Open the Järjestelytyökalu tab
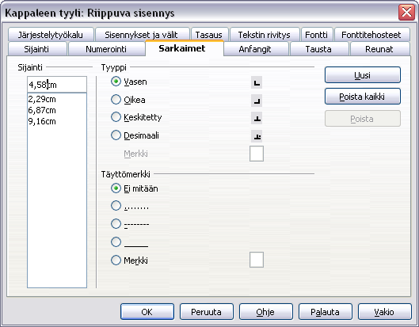The width and height of the screenshot is (419, 327). click(51, 35)
